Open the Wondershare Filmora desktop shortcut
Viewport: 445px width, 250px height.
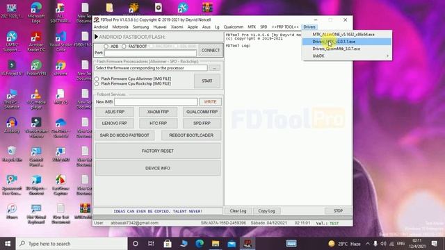(x=36, y=128)
